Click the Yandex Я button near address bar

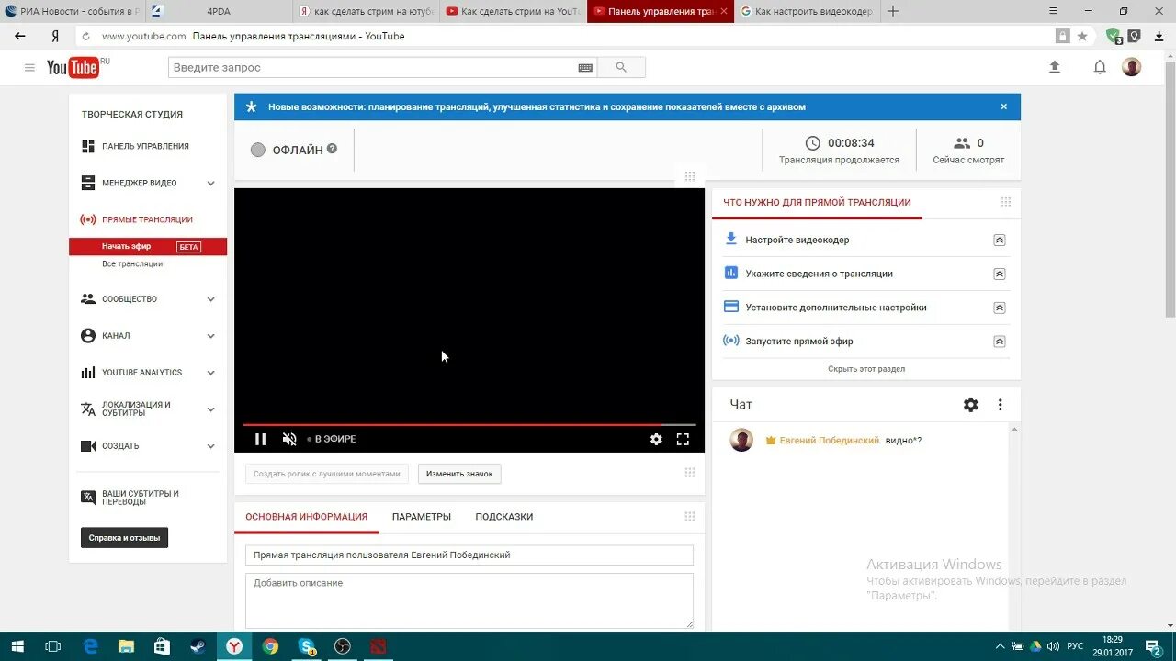click(55, 36)
